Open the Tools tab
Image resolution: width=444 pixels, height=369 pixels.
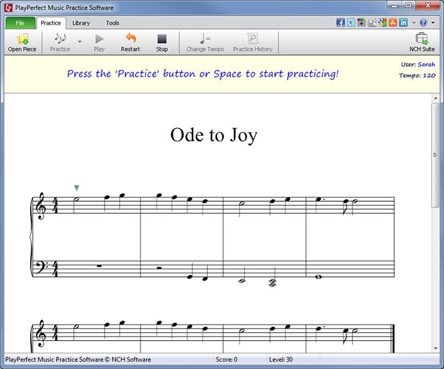coord(113,23)
